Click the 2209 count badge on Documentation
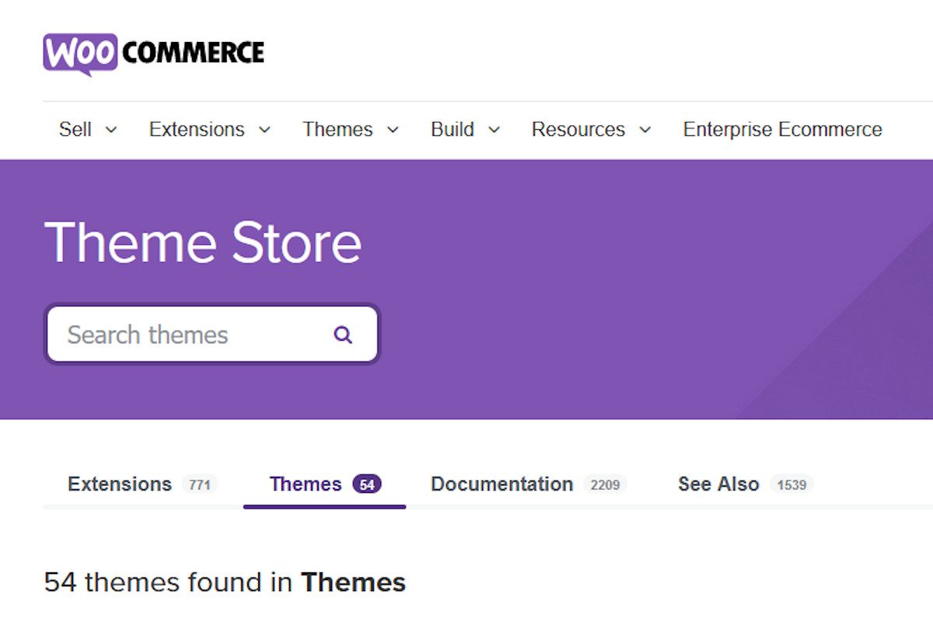This screenshot has width=933, height=626. pyautogui.click(x=605, y=484)
